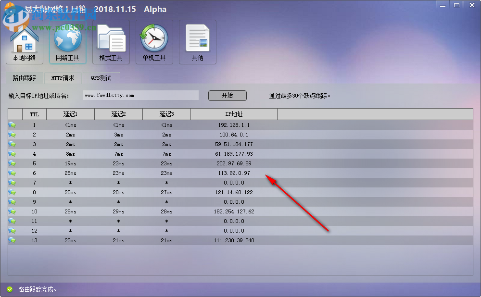Click the IP地址 column header
Screen dimensions: 481x297
(234, 114)
